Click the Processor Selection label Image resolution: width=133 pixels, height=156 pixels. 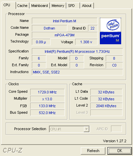point(30,129)
